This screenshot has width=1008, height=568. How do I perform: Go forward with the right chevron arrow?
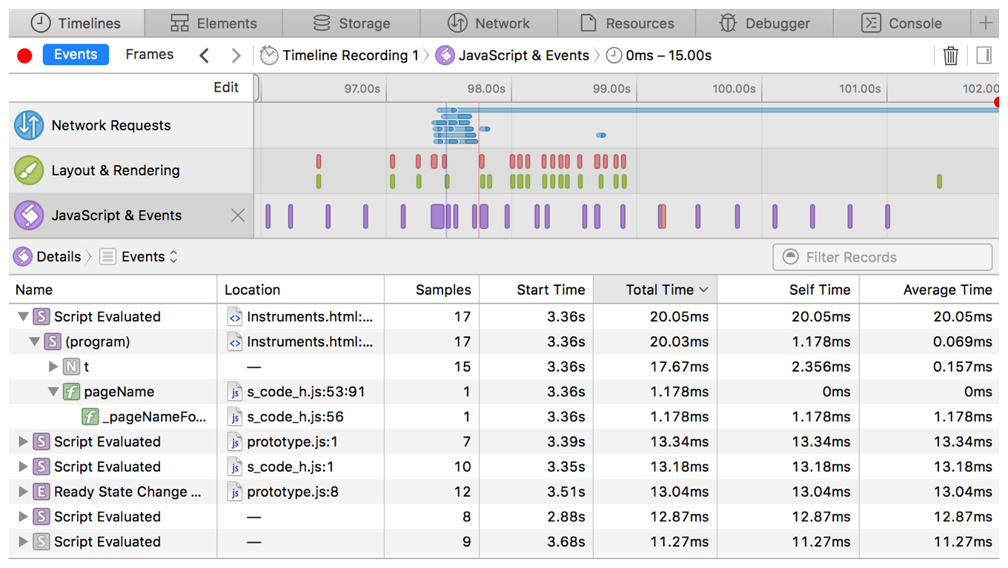pos(236,56)
